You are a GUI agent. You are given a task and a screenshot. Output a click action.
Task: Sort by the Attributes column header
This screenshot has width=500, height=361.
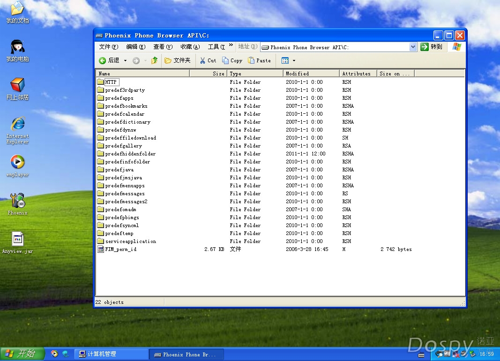pyautogui.click(x=358, y=74)
